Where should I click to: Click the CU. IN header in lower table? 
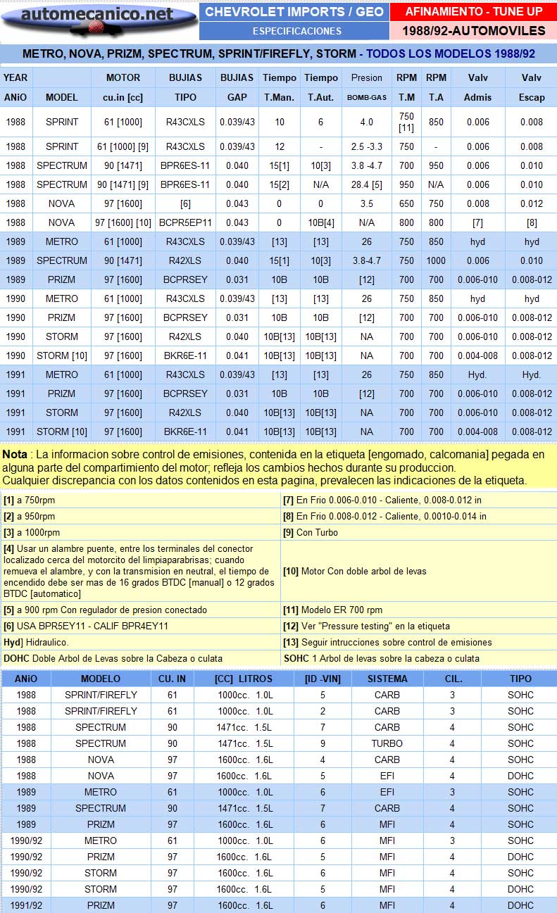pos(172,679)
